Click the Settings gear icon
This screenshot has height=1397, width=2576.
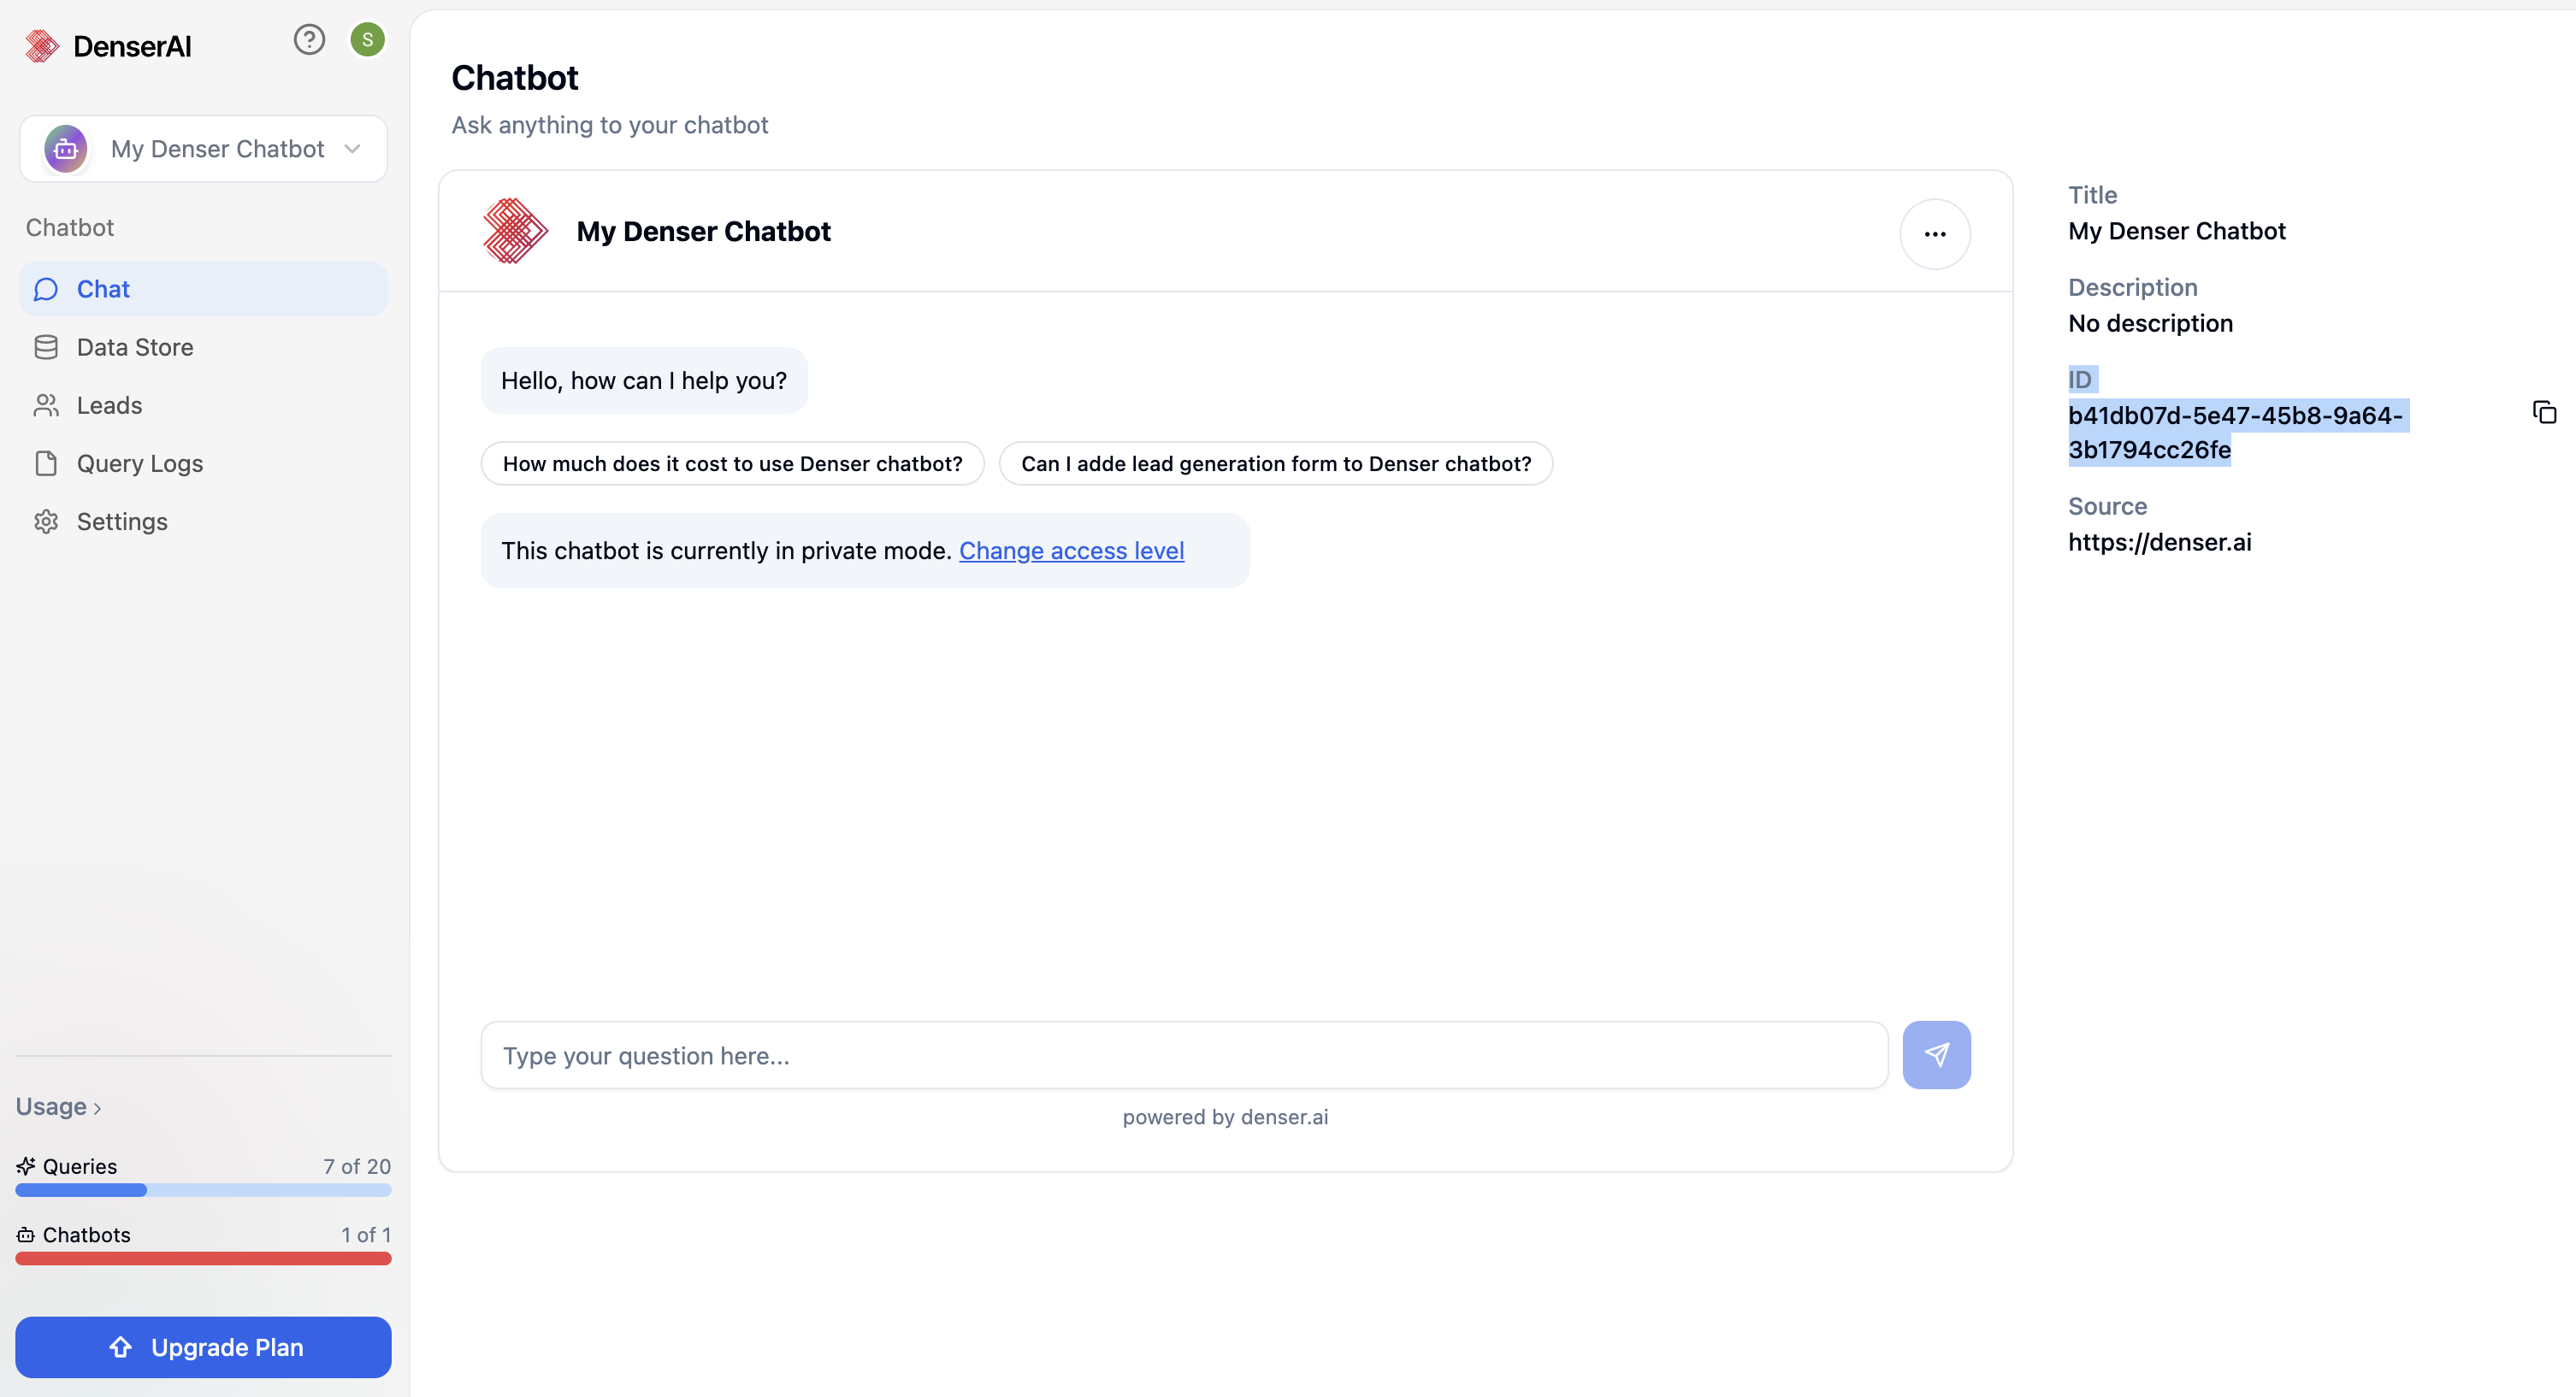46,521
